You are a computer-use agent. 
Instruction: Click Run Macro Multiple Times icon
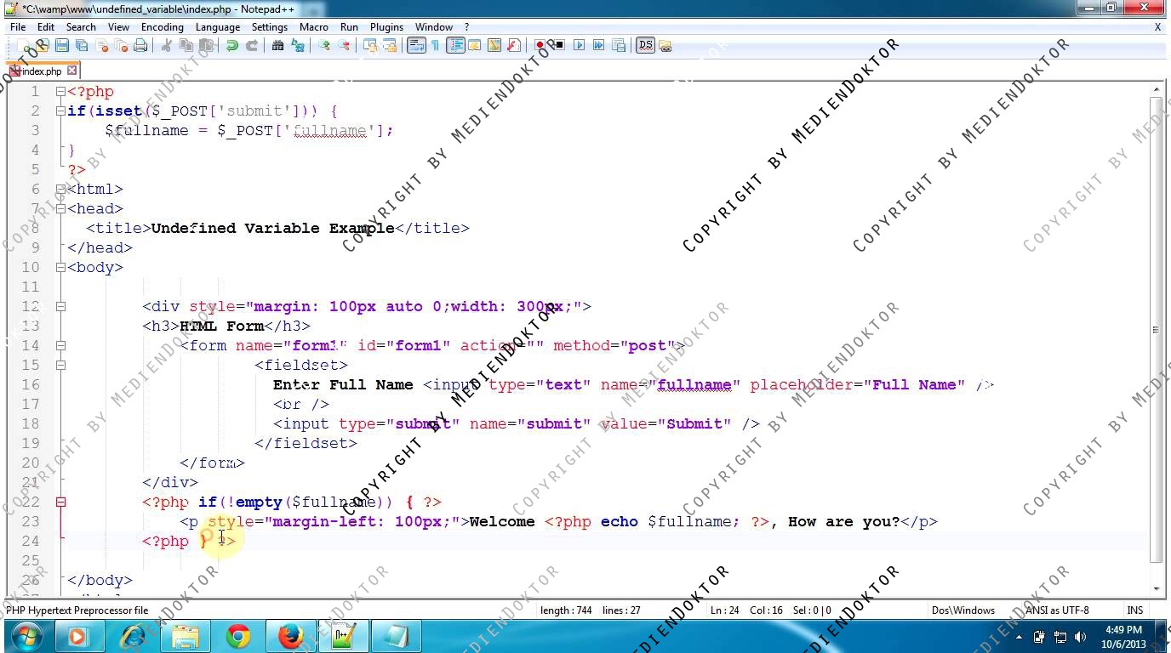point(599,46)
